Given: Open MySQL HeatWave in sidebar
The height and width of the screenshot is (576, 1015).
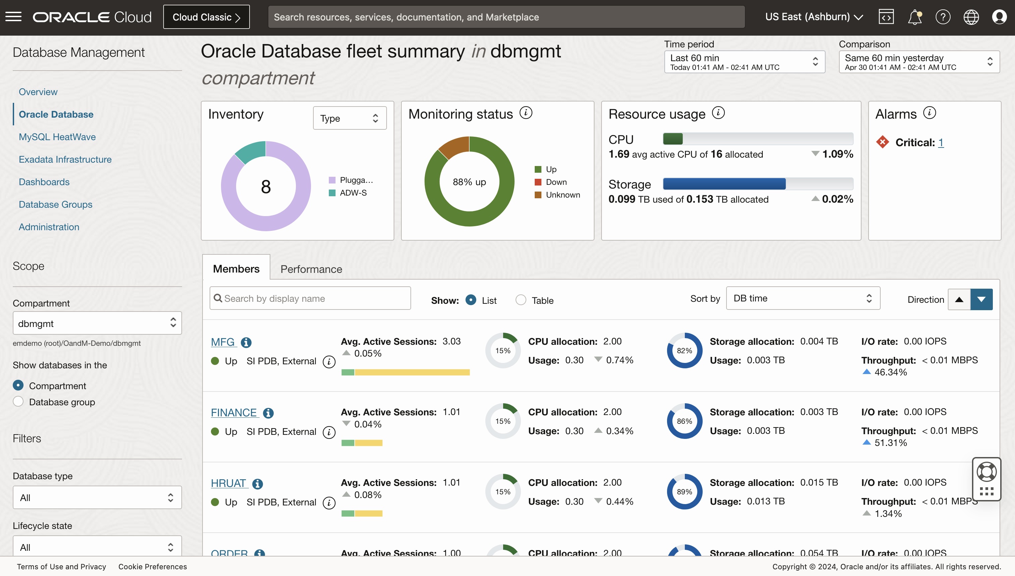Looking at the screenshot, I should pos(57,137).
